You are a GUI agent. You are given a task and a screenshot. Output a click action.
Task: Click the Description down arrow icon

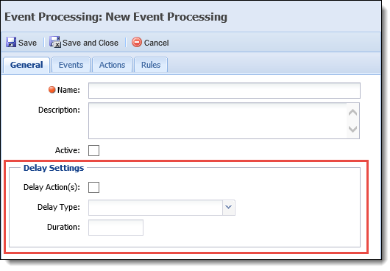pyautogui.click(x=352, y=129)
